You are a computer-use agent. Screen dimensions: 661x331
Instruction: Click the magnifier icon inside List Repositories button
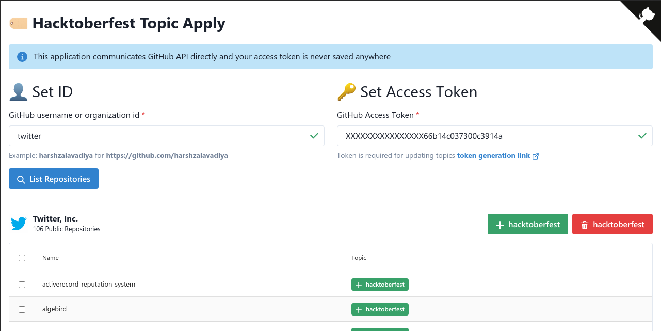(x=21, y=179)
